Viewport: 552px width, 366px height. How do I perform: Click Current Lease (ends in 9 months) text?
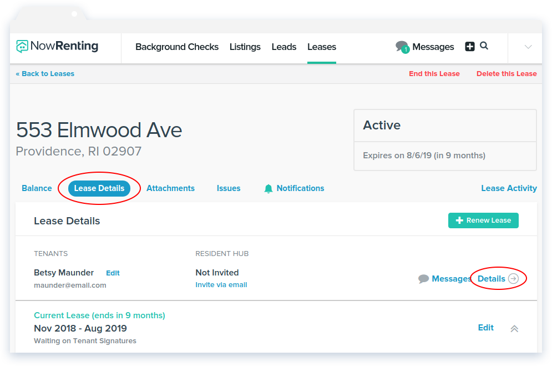coord(99,315)
